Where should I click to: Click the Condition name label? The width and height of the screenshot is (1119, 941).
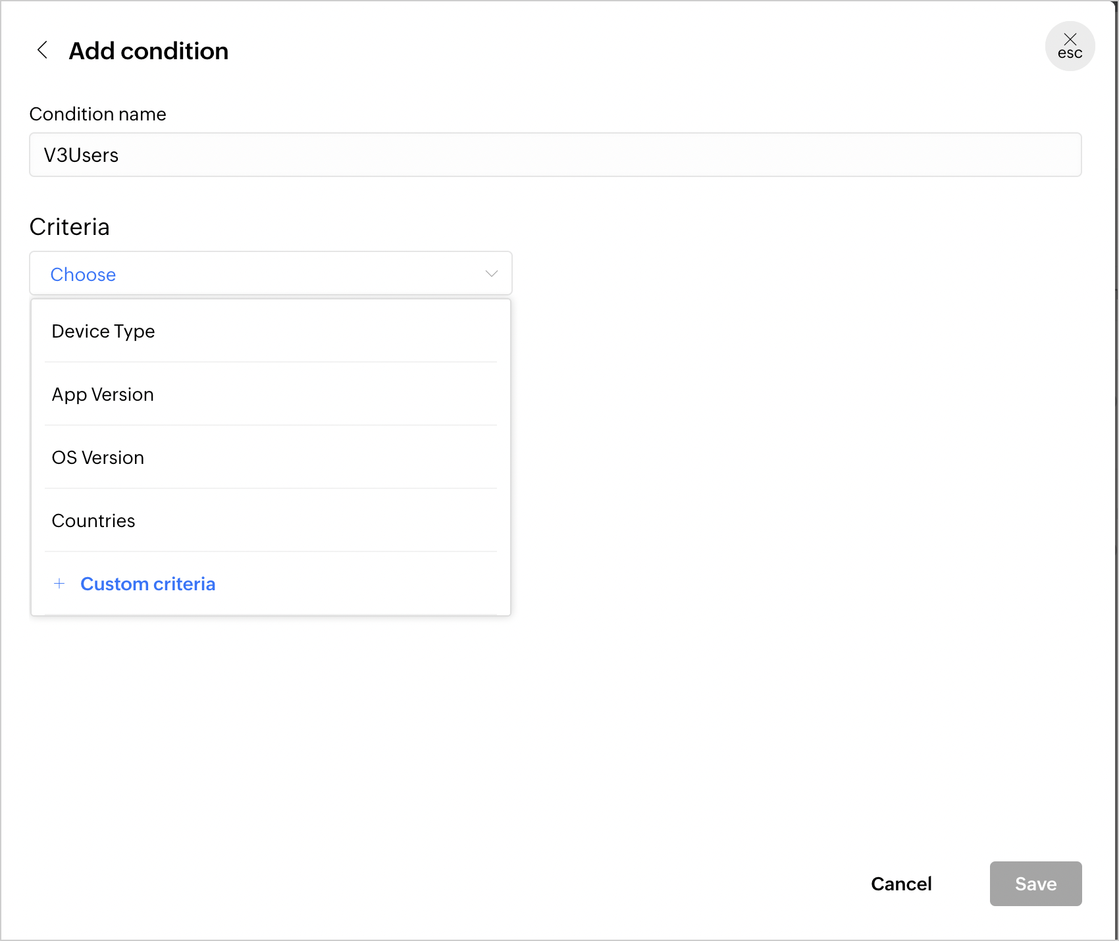[x=98, y=114]
